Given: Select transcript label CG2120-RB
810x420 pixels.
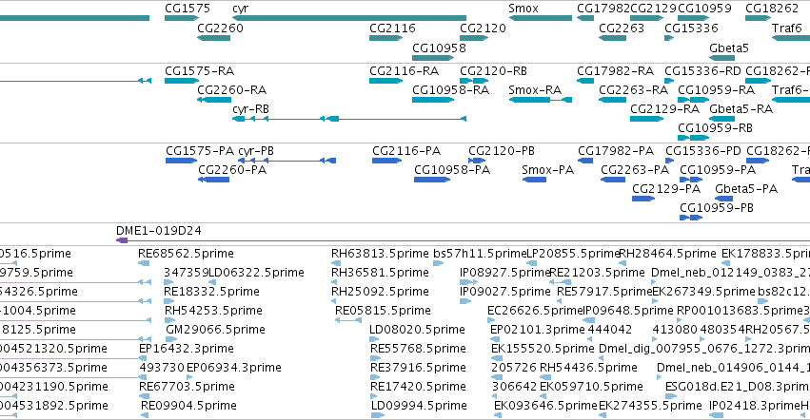Looking at the screenshot, I should click(x=493, y=70).
